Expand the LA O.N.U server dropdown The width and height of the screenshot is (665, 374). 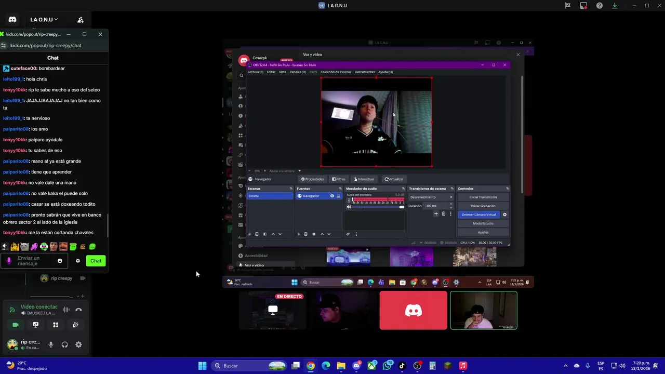(x=44, y=20)
